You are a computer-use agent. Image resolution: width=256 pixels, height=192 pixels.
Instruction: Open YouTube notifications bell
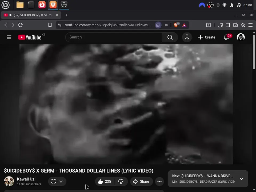tap(226, 37)
